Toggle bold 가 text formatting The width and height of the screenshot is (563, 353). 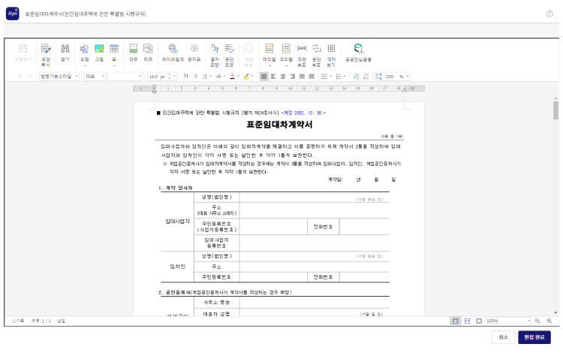click(185, 76)
